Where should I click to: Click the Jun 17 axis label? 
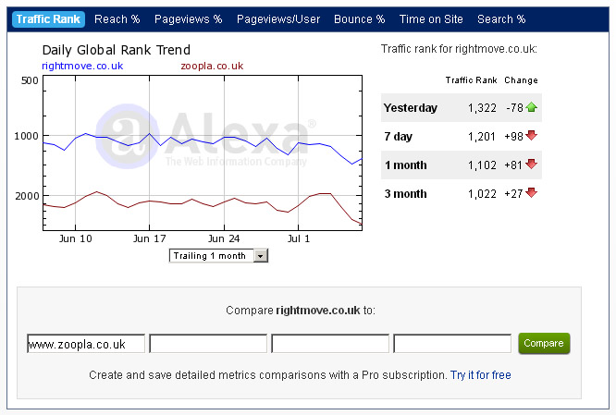click(x=149, y=238)
